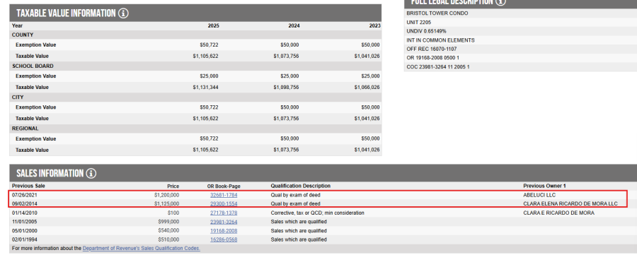Click the $1,125,000 sale price
The height and width of the screenshot is (255, 637).
point(166,204)
